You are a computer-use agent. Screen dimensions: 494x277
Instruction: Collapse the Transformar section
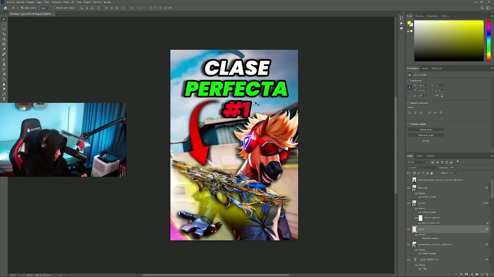[x=408, y=80]
